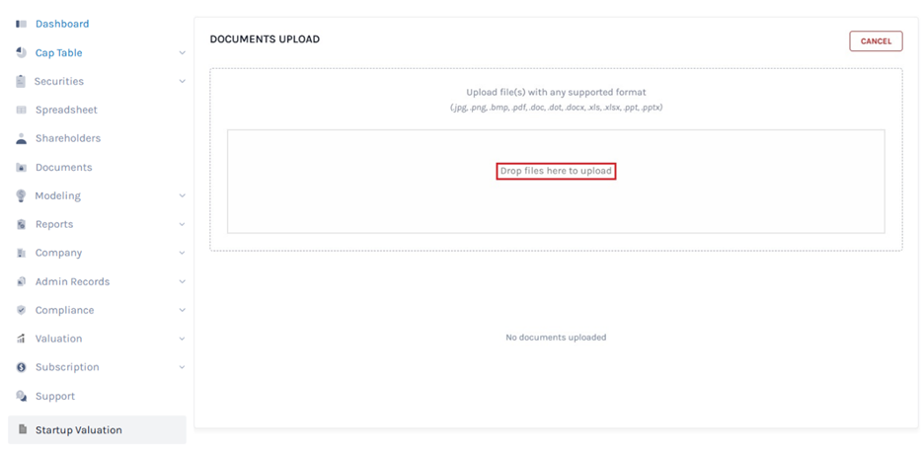Click 'Drop files here to upload' text
The width and height of the screenshot is (923, 457).
(x=556, y=171)
